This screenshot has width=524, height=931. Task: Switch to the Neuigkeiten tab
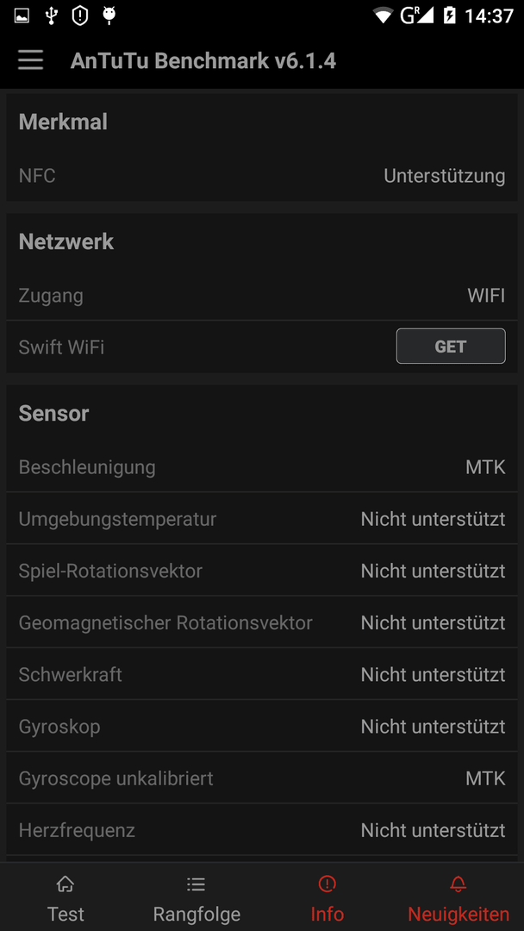[x=458, y=897]
